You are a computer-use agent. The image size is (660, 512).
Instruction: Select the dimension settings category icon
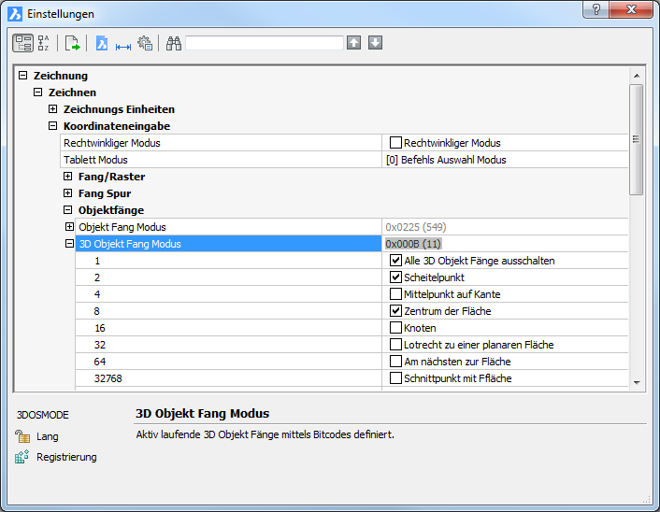(122, 43)
